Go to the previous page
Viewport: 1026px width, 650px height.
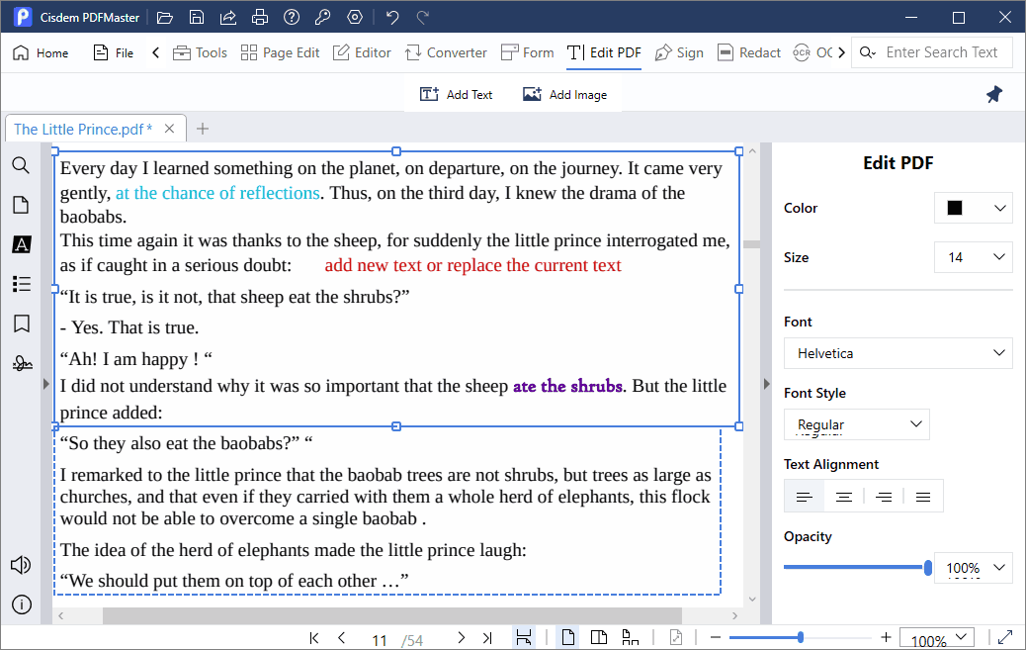(x=342, y=637)
